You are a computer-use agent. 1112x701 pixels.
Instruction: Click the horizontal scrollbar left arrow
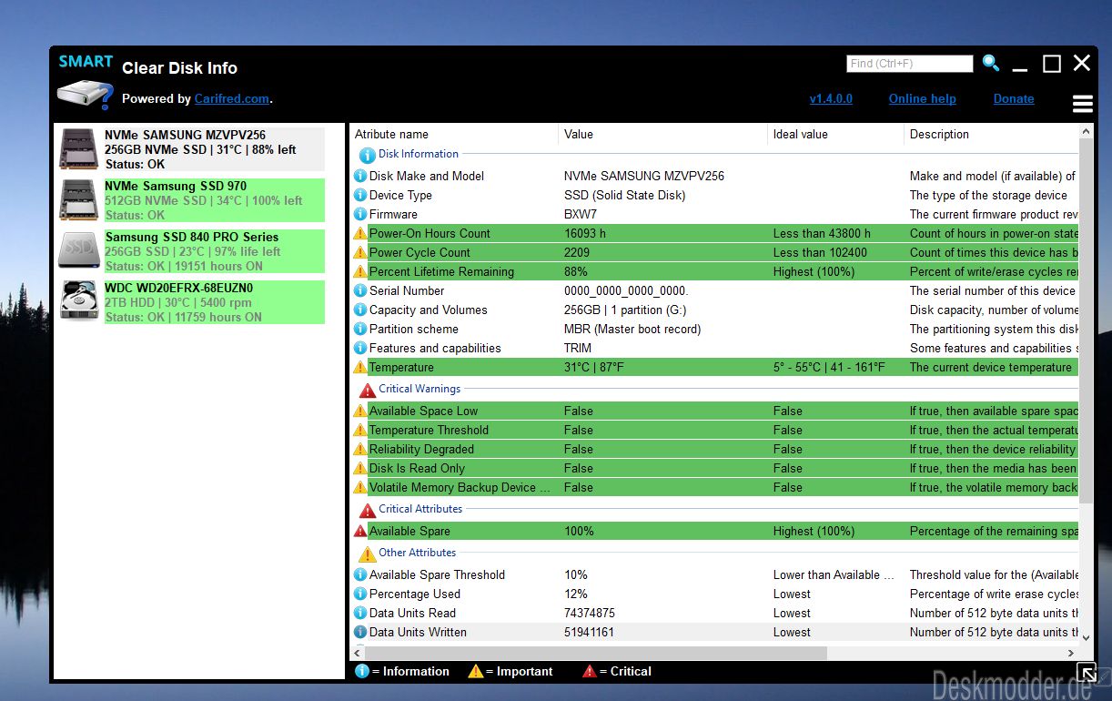(x=359, y=653)
